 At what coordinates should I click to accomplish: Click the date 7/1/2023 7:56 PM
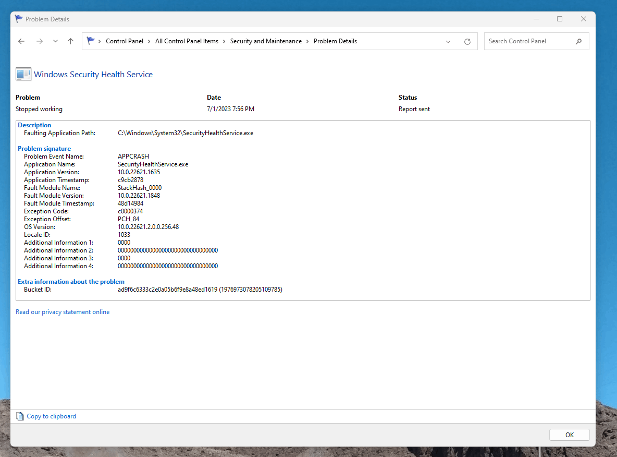pyautogui.click(x=230, y=109)
